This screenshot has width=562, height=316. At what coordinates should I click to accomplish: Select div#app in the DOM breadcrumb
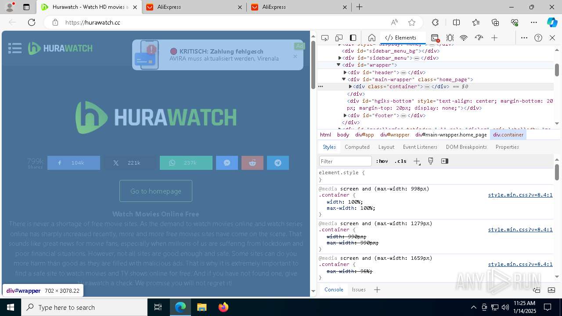(x=364, y=135)
